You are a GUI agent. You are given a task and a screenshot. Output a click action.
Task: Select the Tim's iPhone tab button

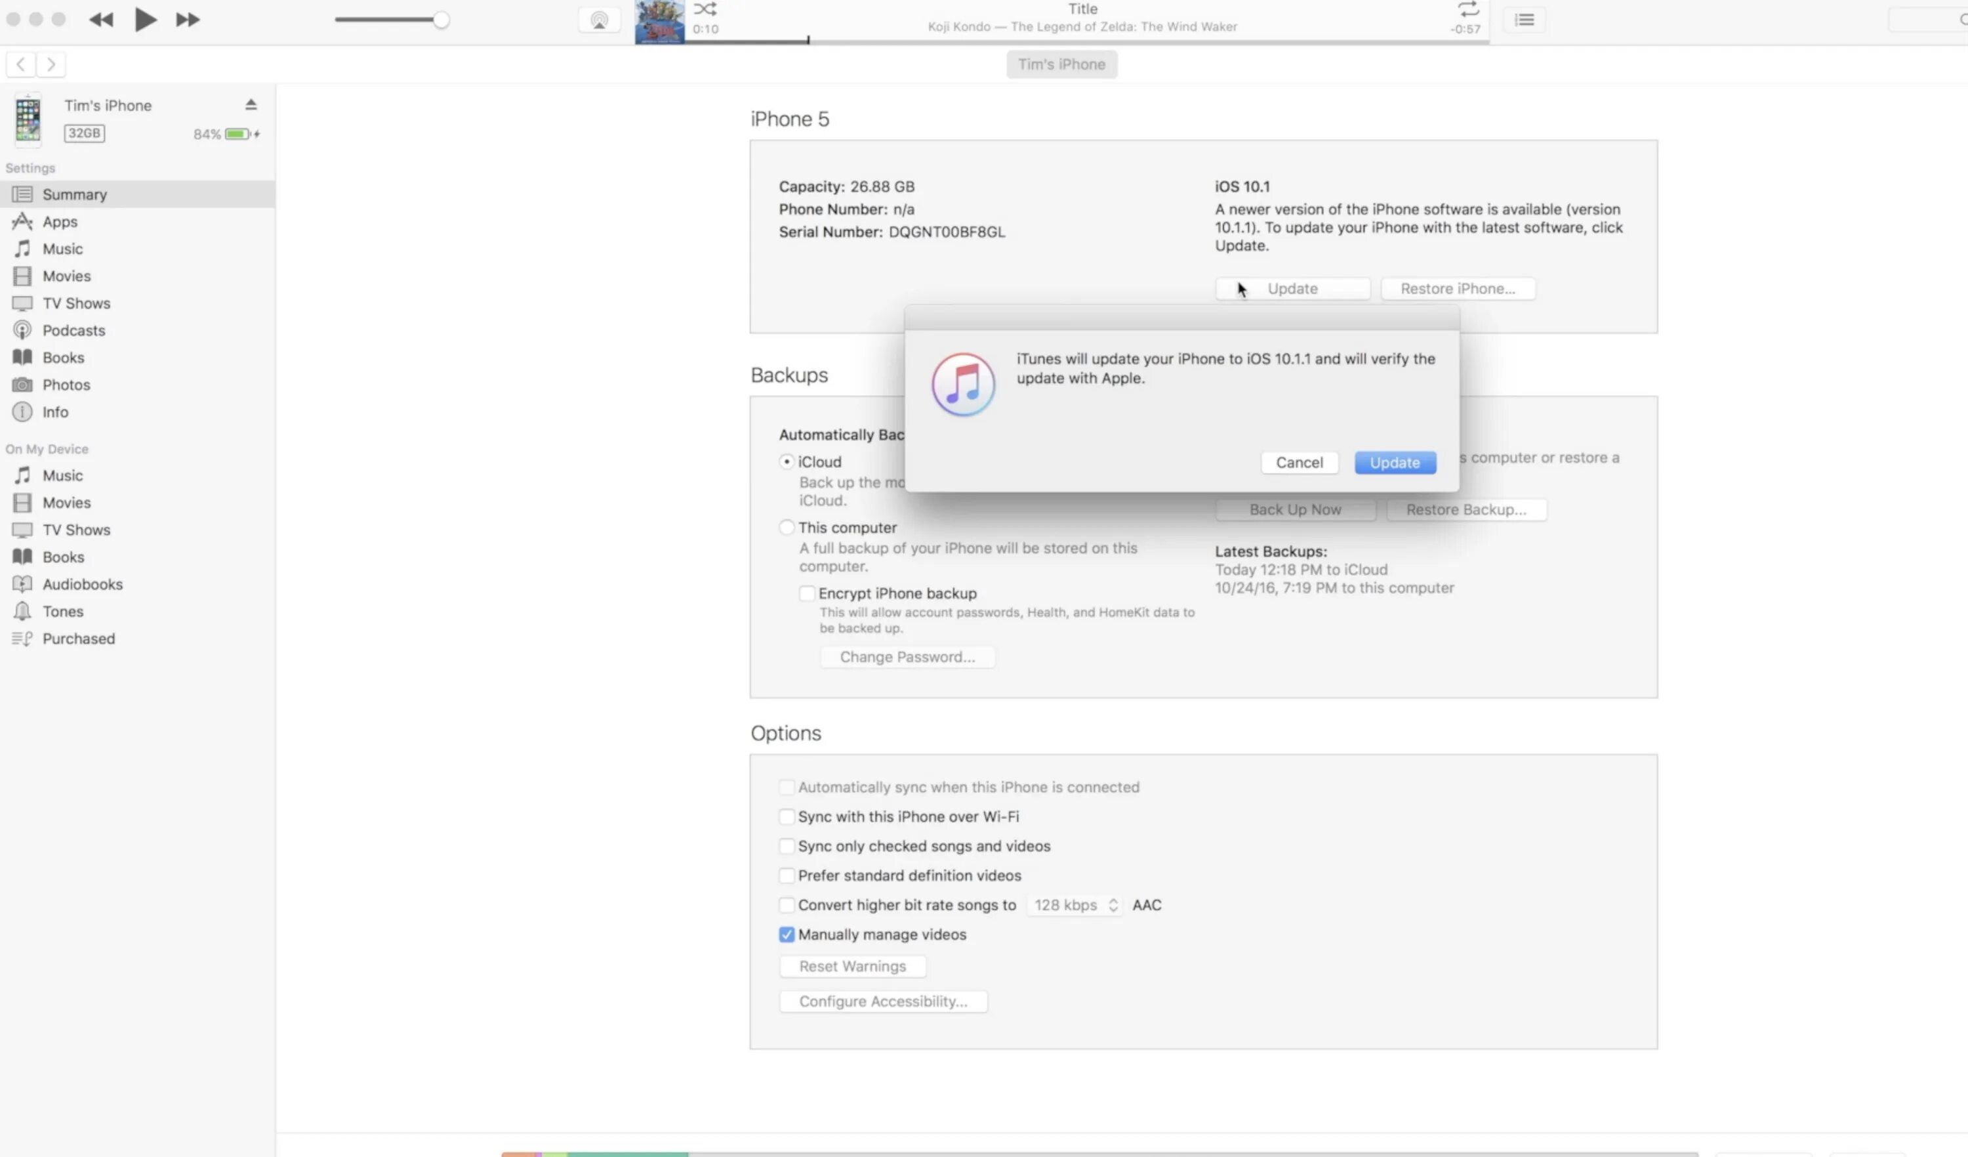coord(1061,65)
